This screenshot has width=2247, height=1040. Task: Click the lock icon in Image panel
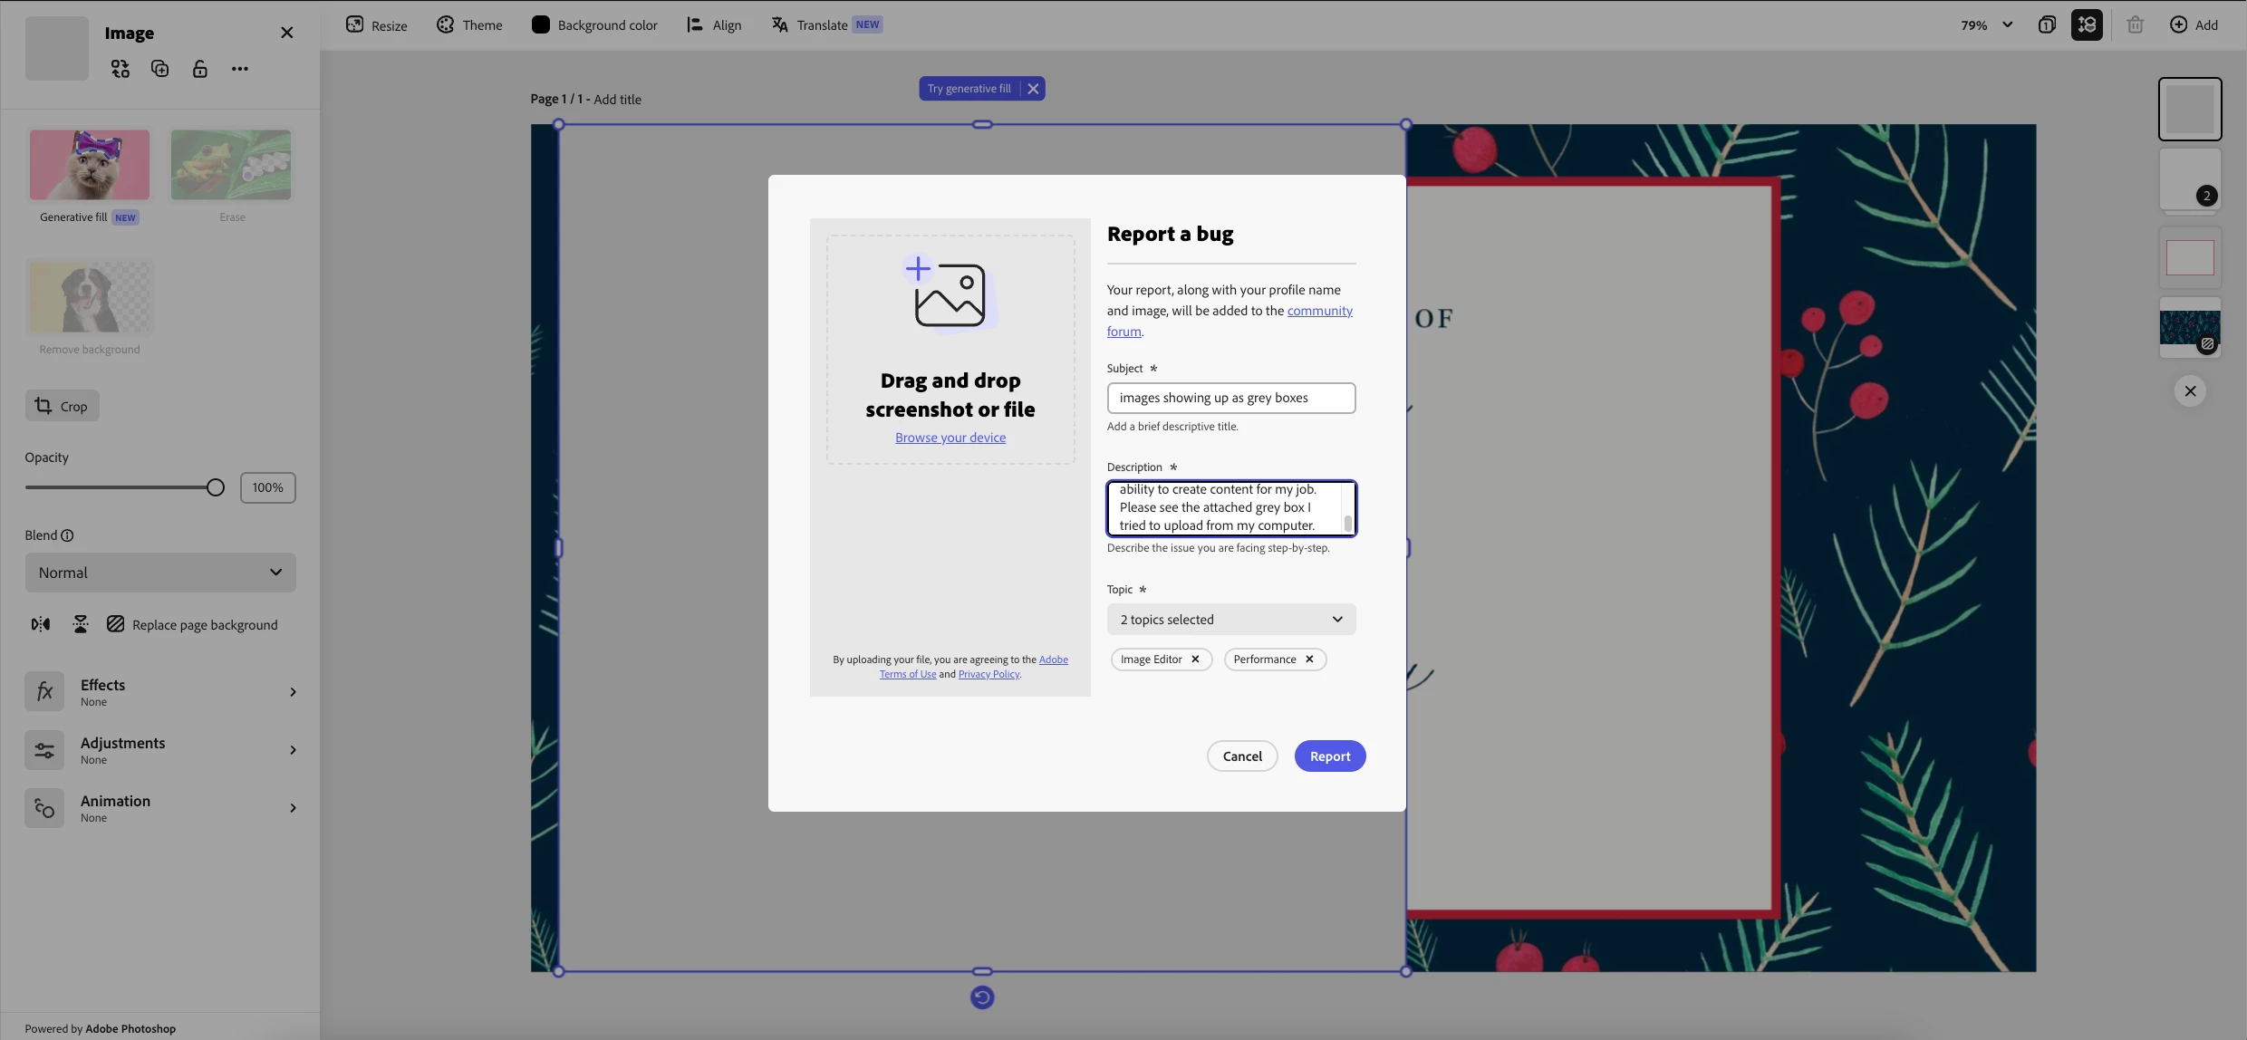point(200,69)
